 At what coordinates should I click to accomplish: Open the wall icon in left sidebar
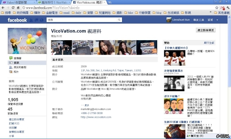(11, 58)
